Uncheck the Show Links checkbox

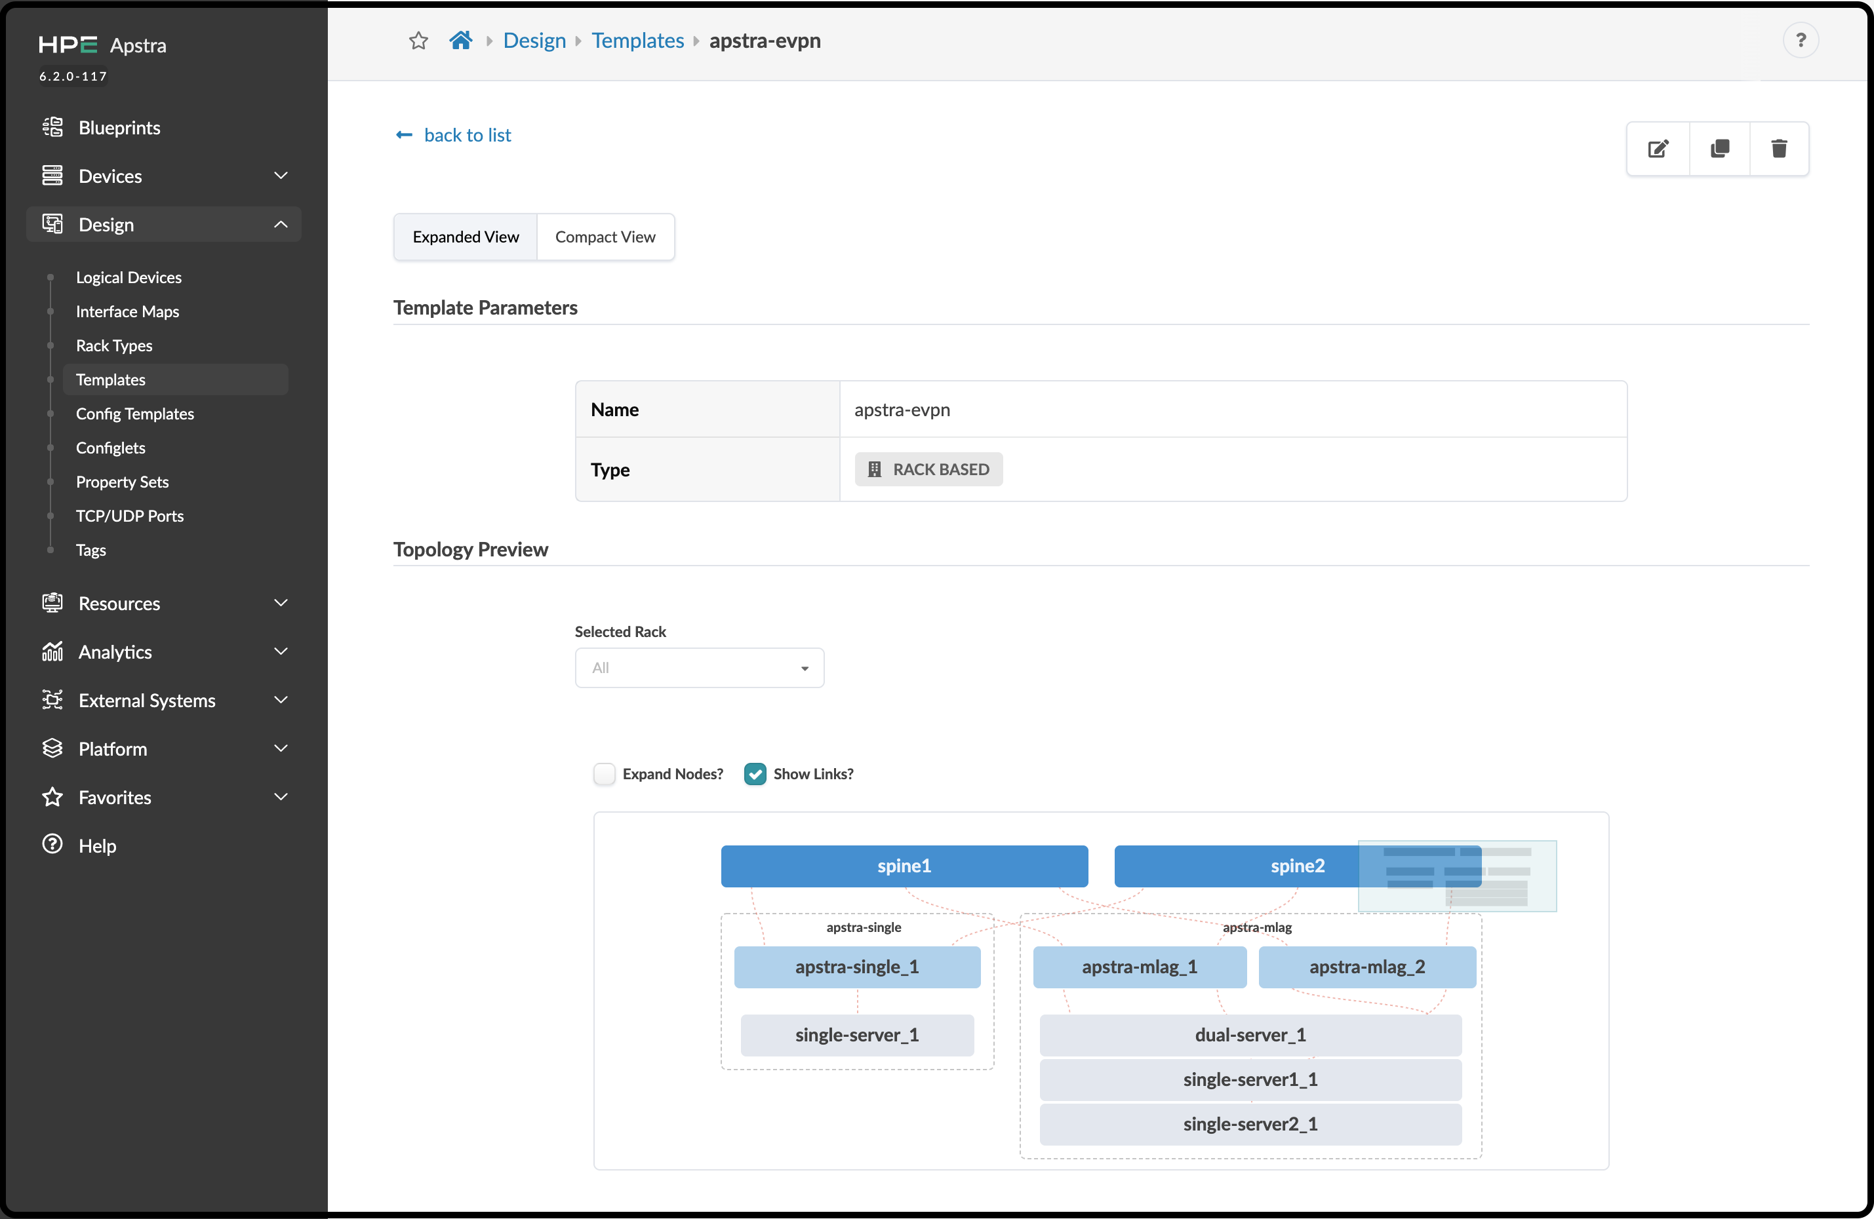pyautogui.click(x=755, y=773)
